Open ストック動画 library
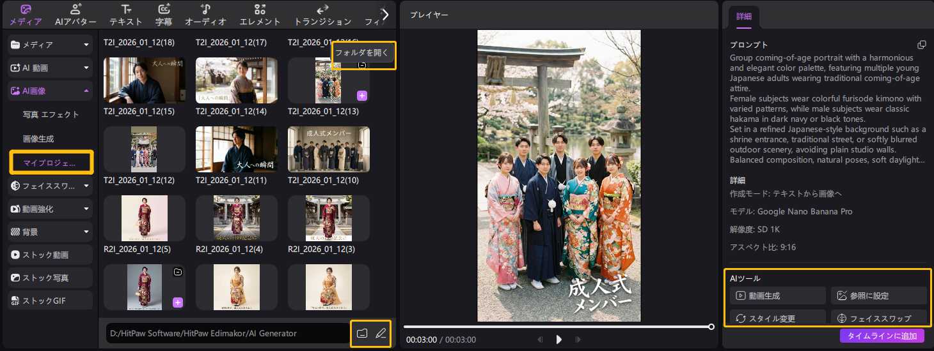This screenshot has width=934, height=351. pos(51,255)
